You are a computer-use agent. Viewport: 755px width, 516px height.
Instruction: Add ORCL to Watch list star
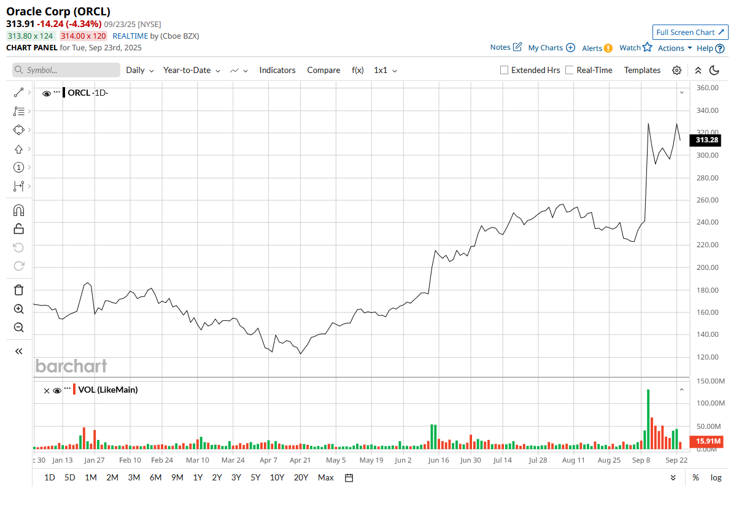(x=647, y=47)
